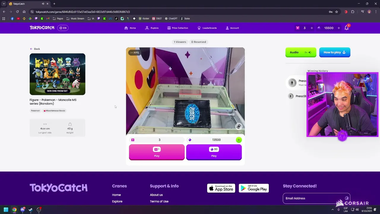Toggle the Audio On button
Image resolution: width=380 pixels, height=214 pixels.
[301, 52]
